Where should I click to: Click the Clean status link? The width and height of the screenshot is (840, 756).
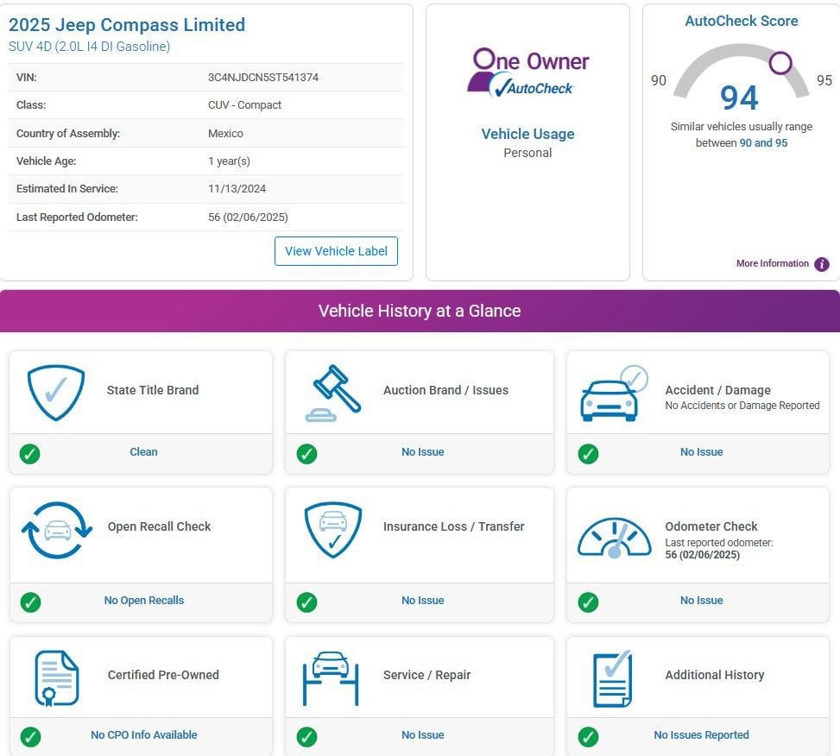[143, 452]
